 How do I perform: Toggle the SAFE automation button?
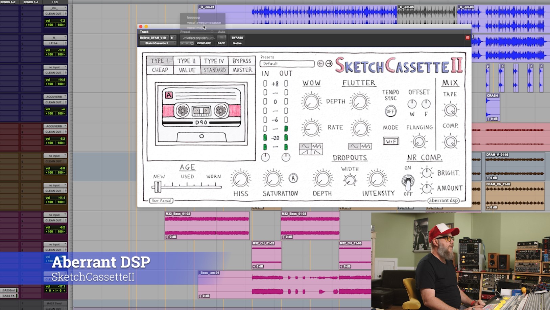[221, 43]
